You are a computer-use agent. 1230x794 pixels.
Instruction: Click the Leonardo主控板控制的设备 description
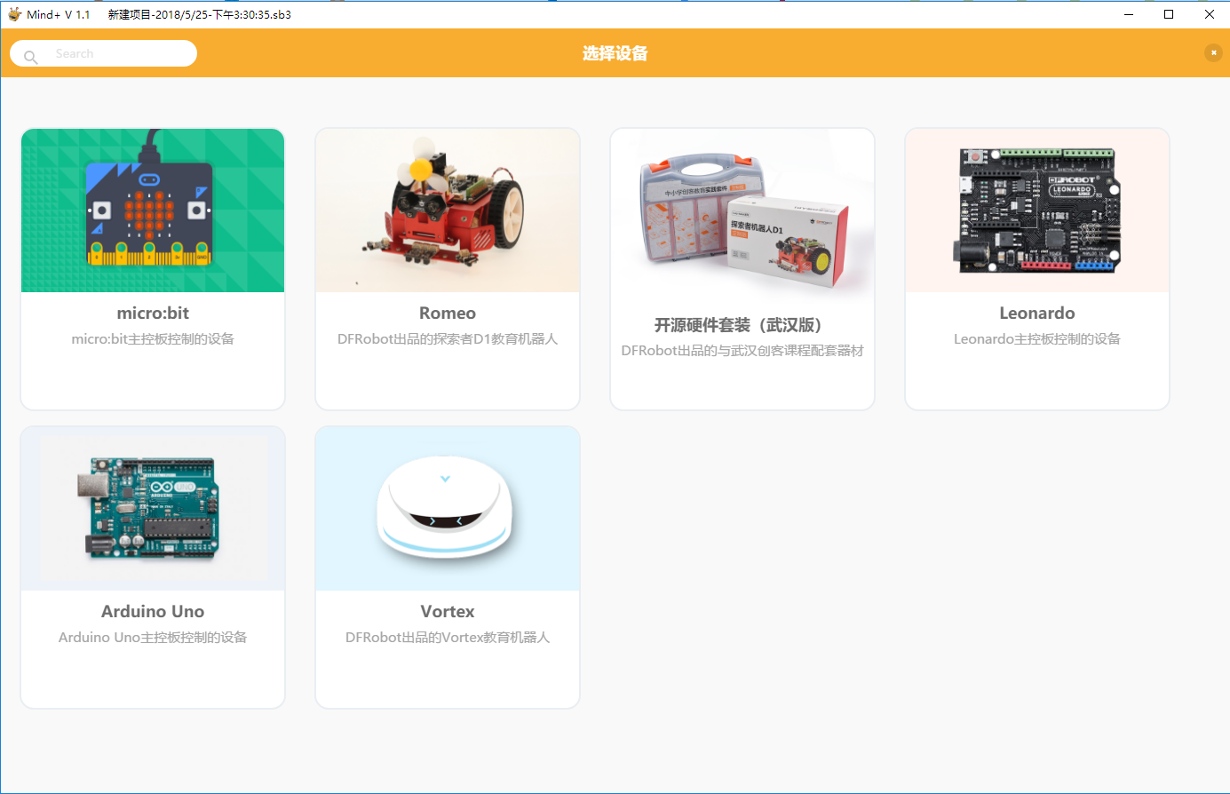[x=1037, y=338]
